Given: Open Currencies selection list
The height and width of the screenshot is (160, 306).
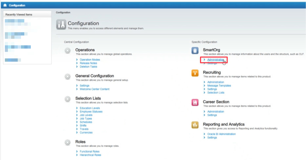Looking at the screenshot, I should tap(86, 133).
